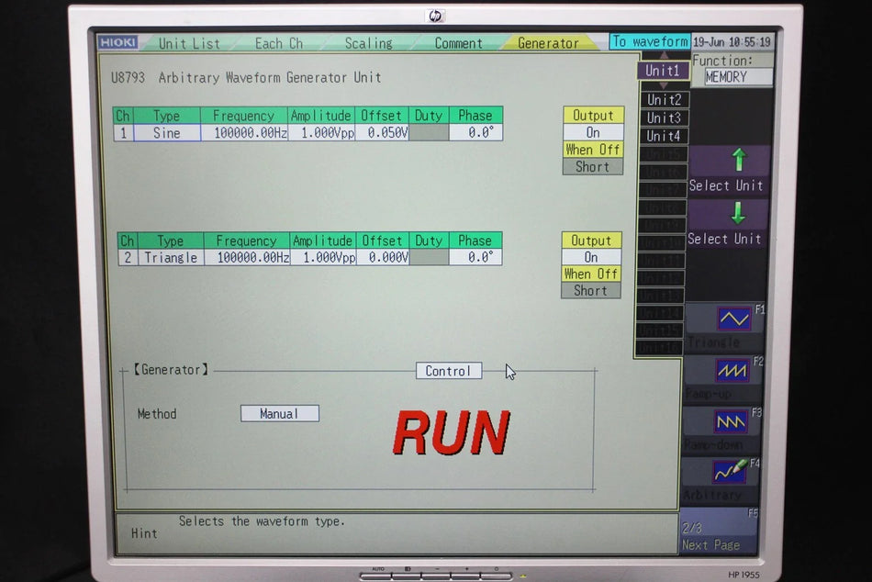Viewport: 872px width, 582px height.
Task: Click the To waveform button
Action: click(650, 41)
